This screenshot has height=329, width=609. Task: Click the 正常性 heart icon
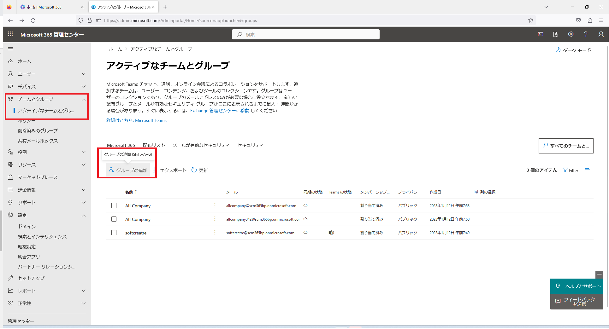10,303
